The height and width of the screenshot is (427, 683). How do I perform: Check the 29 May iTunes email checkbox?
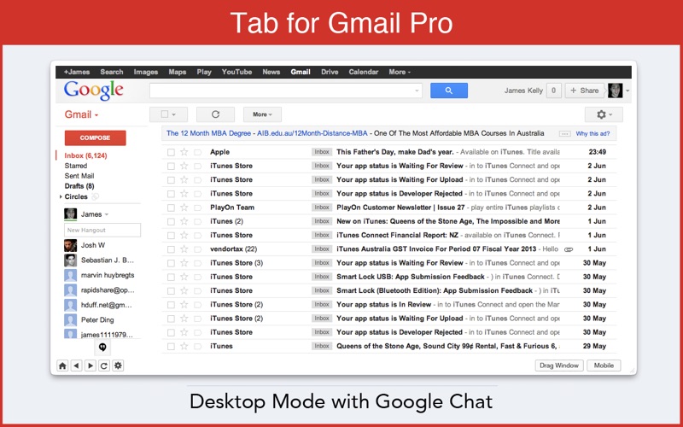[171, 347]
